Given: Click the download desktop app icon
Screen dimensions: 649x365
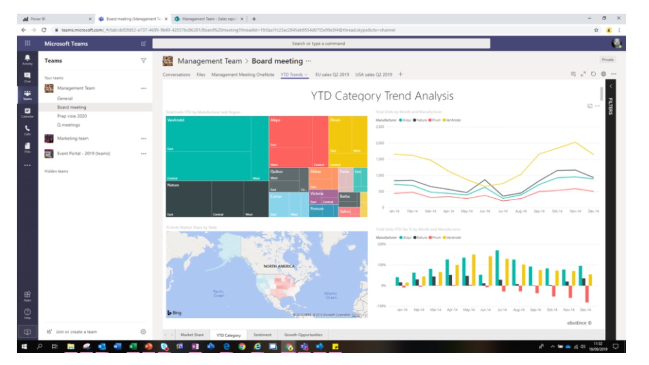Looking at the screenshot, I should tap(27, 332).
